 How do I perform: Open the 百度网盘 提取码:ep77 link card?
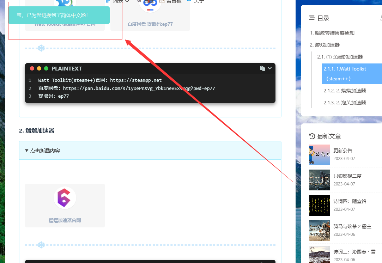[x=150, y=24]
